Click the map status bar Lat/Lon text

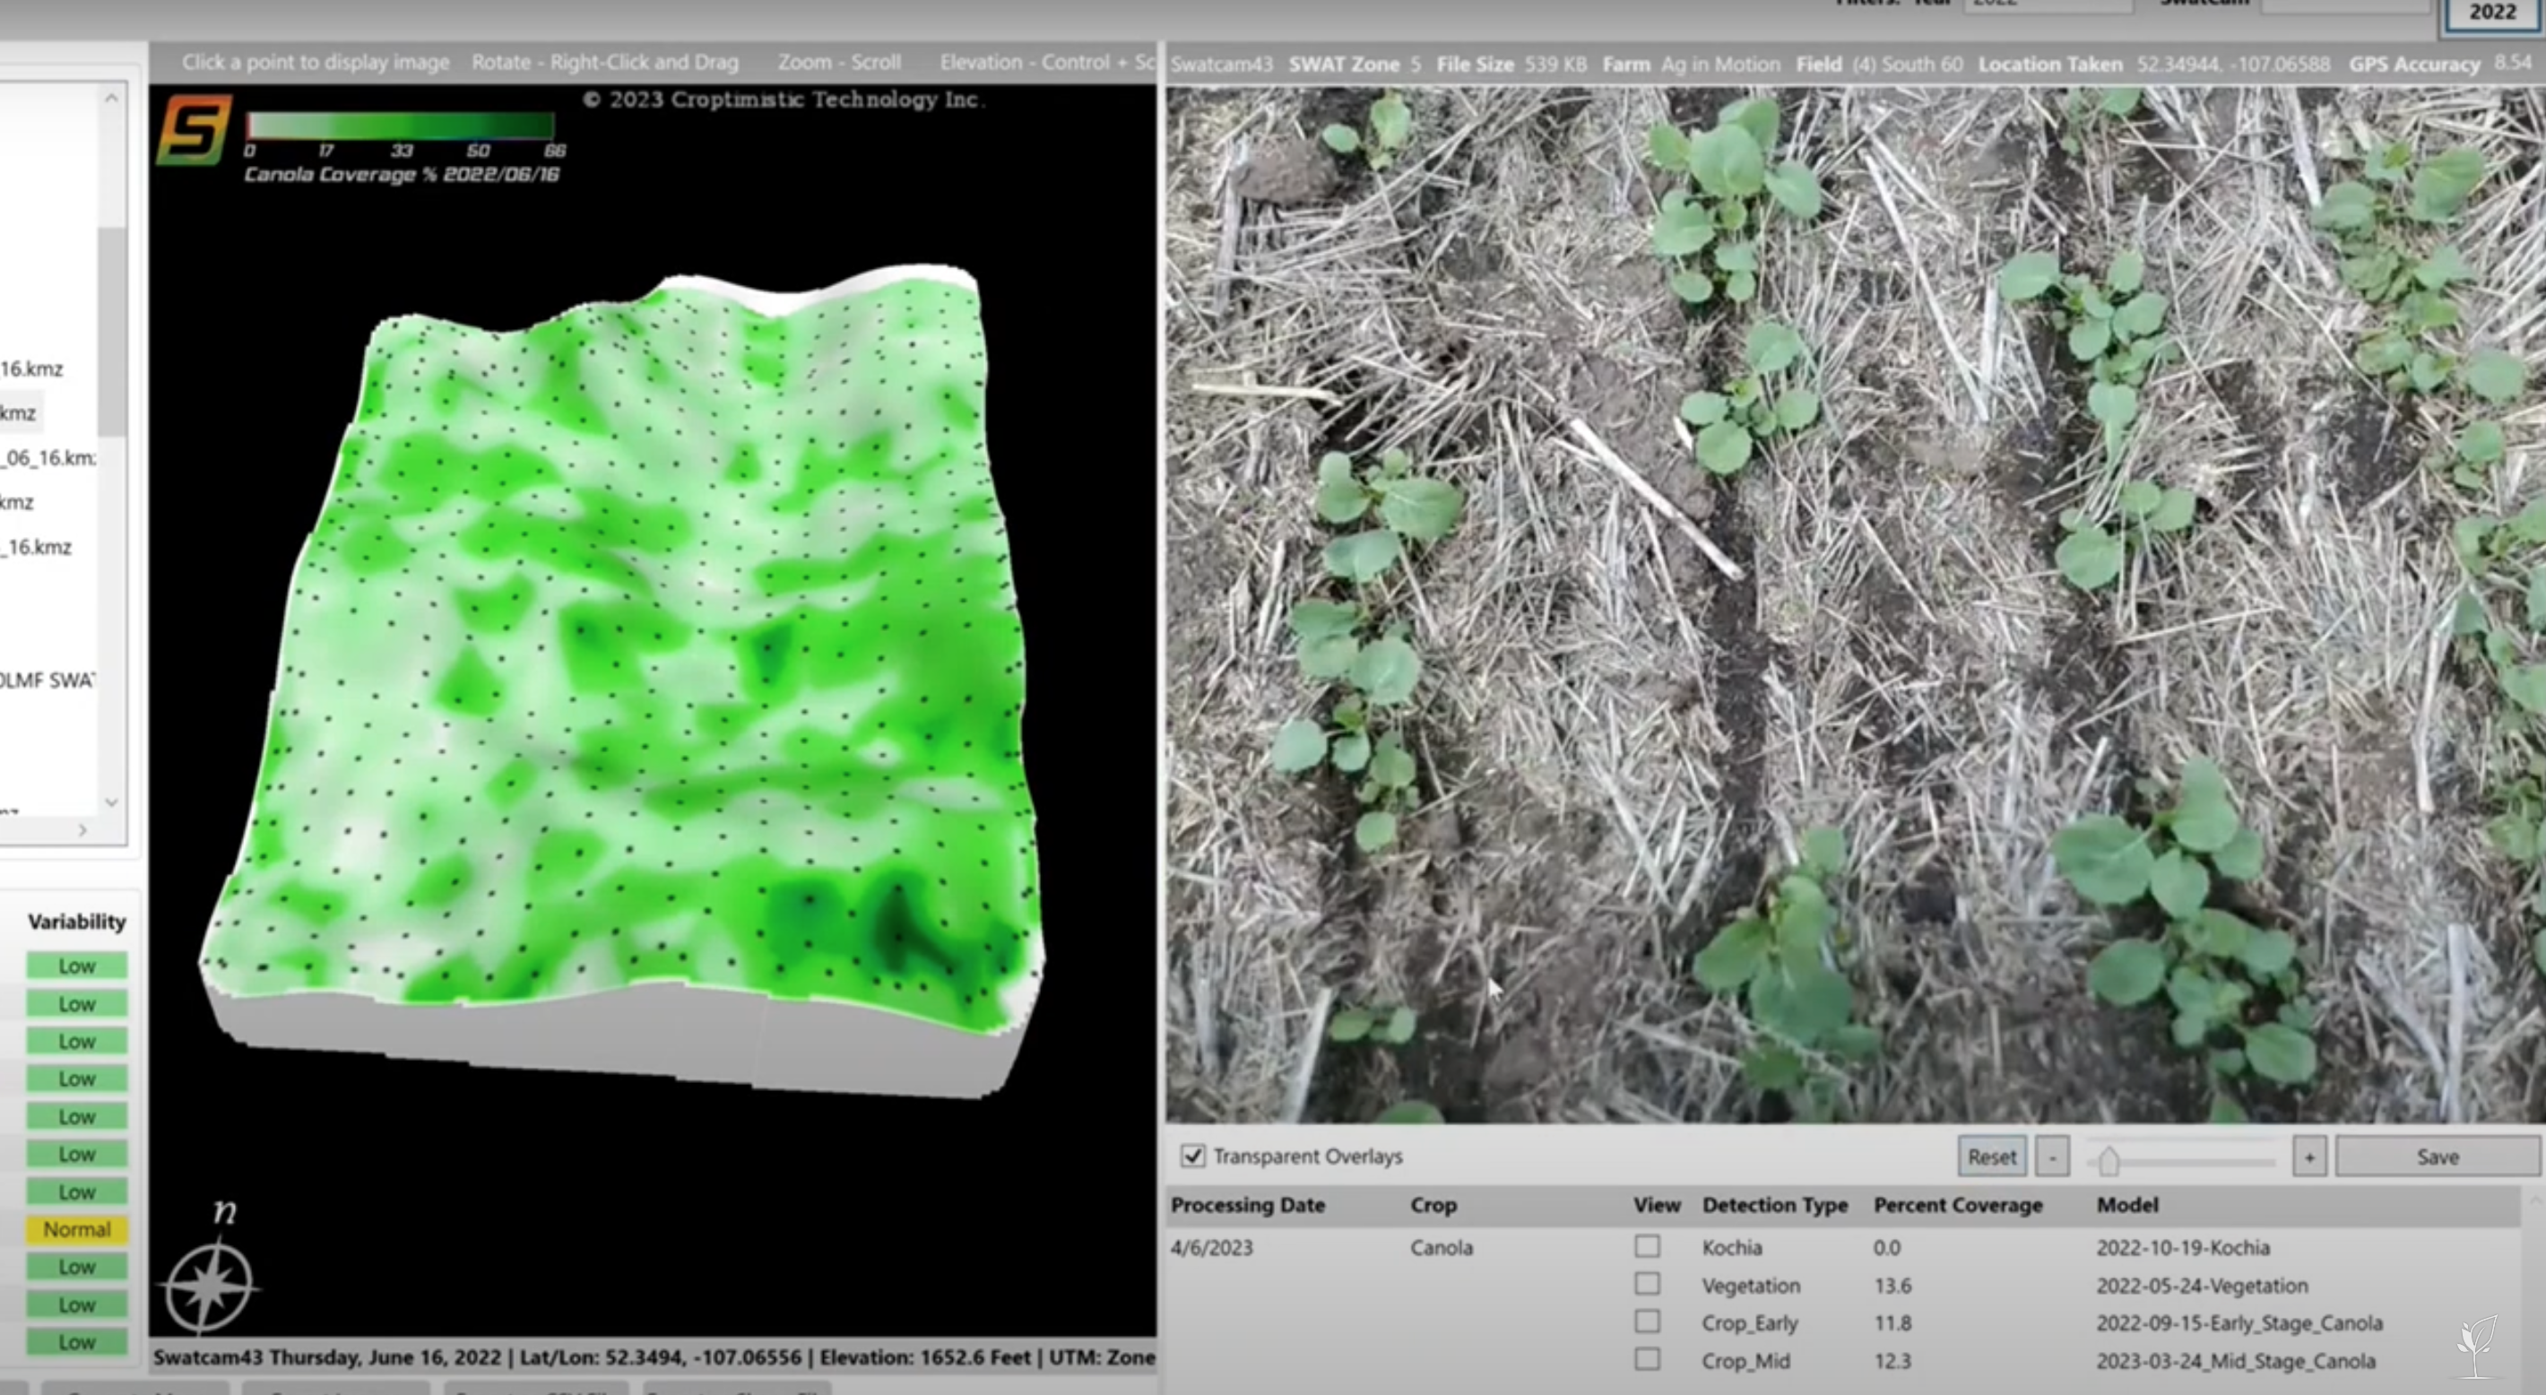[x=660, y=1357]
